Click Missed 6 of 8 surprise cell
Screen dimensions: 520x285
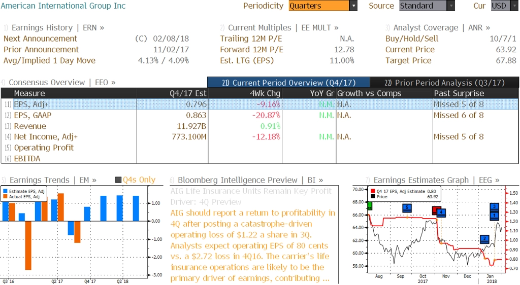coord(459,115)
